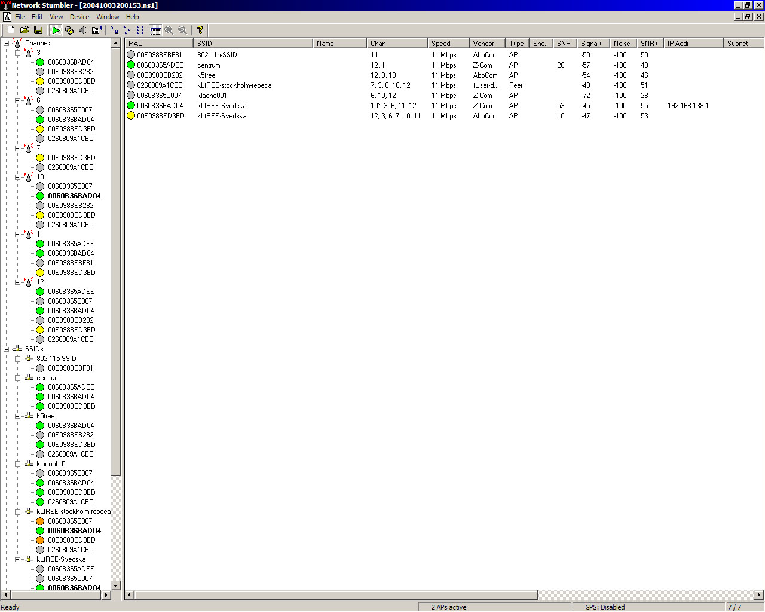Image resolution: width=765 pixels, height=612 pixels.
Task: Collapse the Channels tree root
Action: 6,43
